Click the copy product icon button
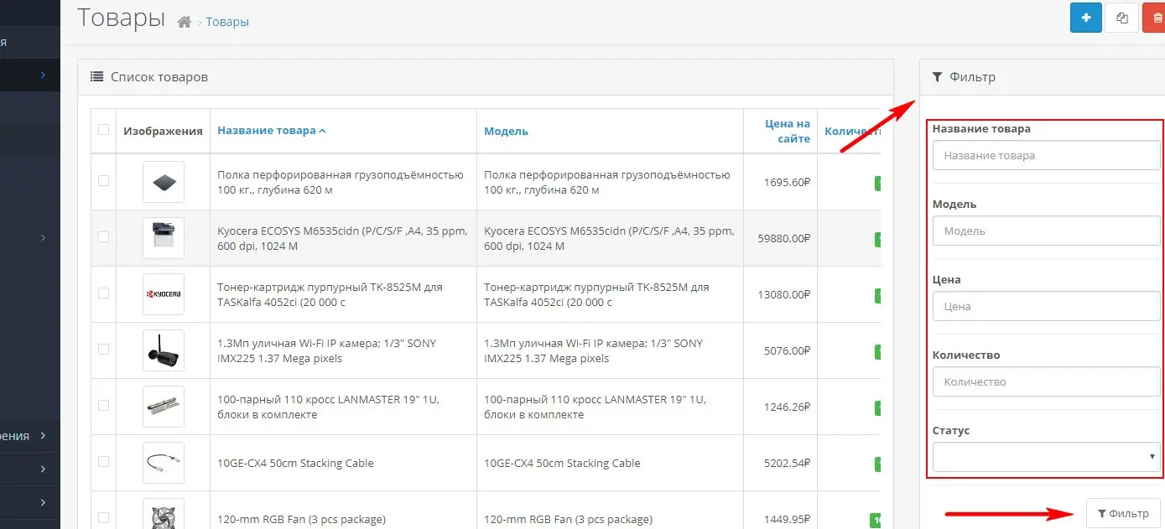The width and height of the screenshot is (1165, 529). (1121, 18)
